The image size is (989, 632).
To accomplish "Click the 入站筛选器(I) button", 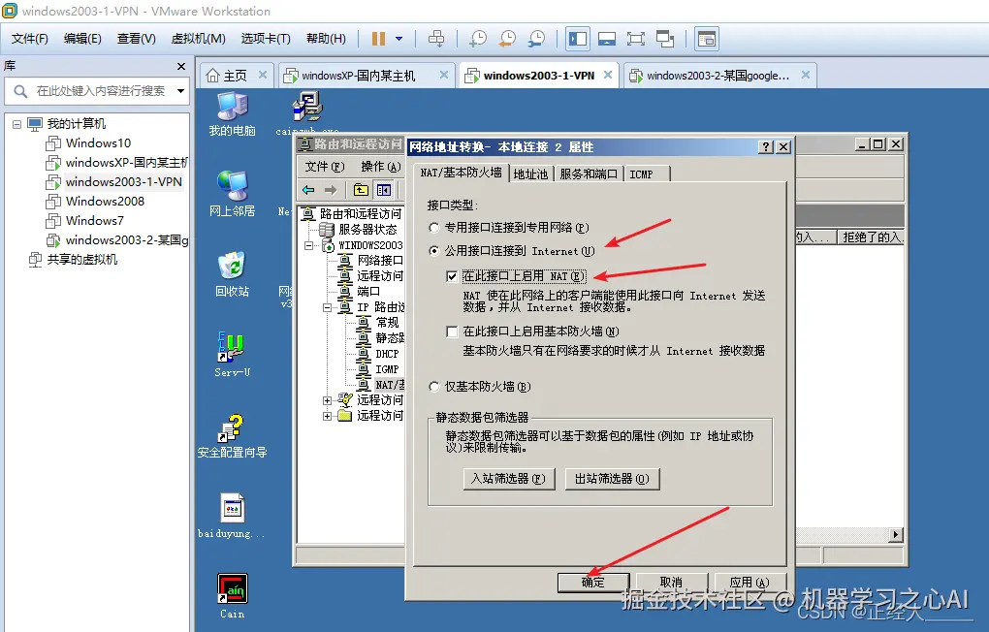I will coord(508,479).
